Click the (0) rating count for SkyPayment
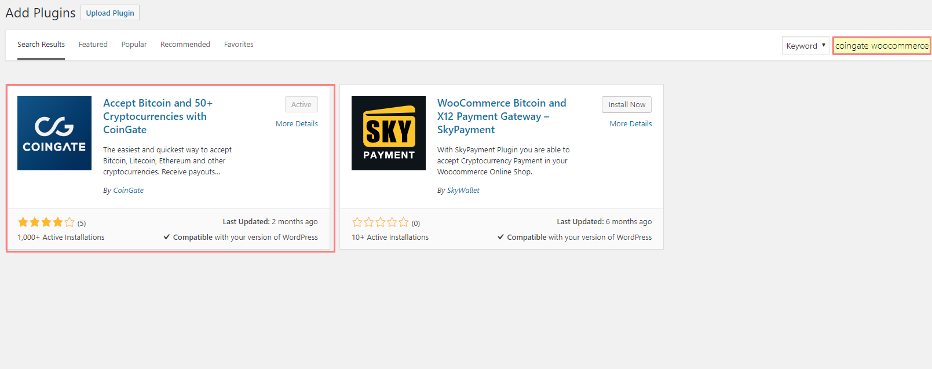Image resolution: width=932 pixels, height=369 pixels. pyautogui.click(x=416, y=224)
